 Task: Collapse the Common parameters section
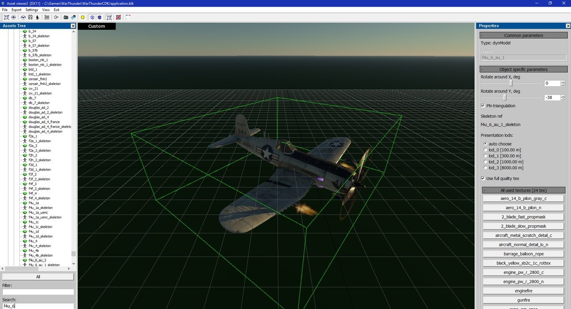point(524,35)
